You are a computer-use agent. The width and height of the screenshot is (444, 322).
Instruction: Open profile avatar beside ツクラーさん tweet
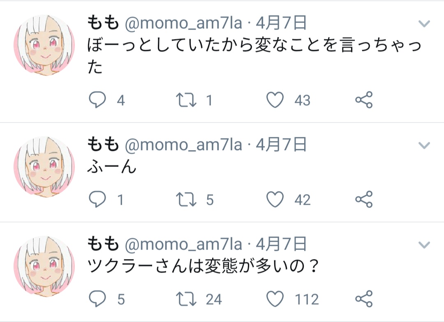click(x=44, y=266)
